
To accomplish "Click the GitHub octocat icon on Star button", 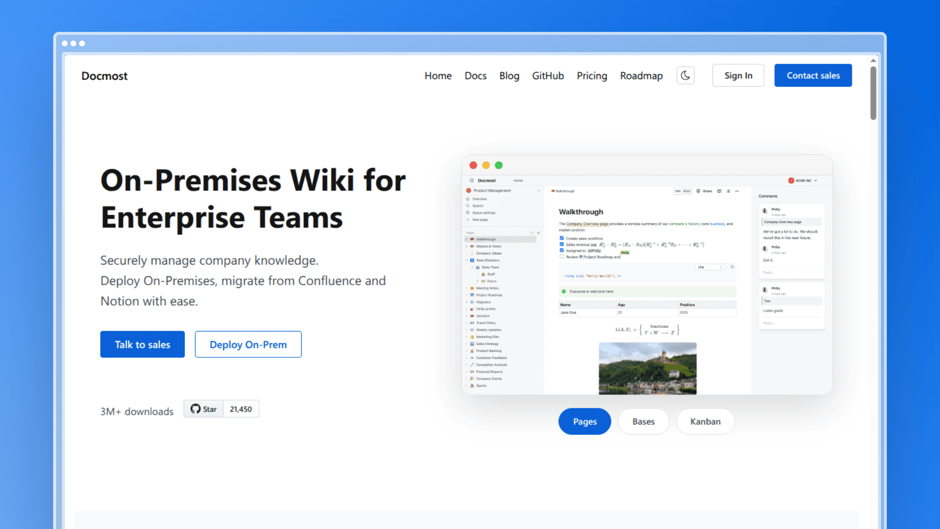I will [x=195, y=409].
